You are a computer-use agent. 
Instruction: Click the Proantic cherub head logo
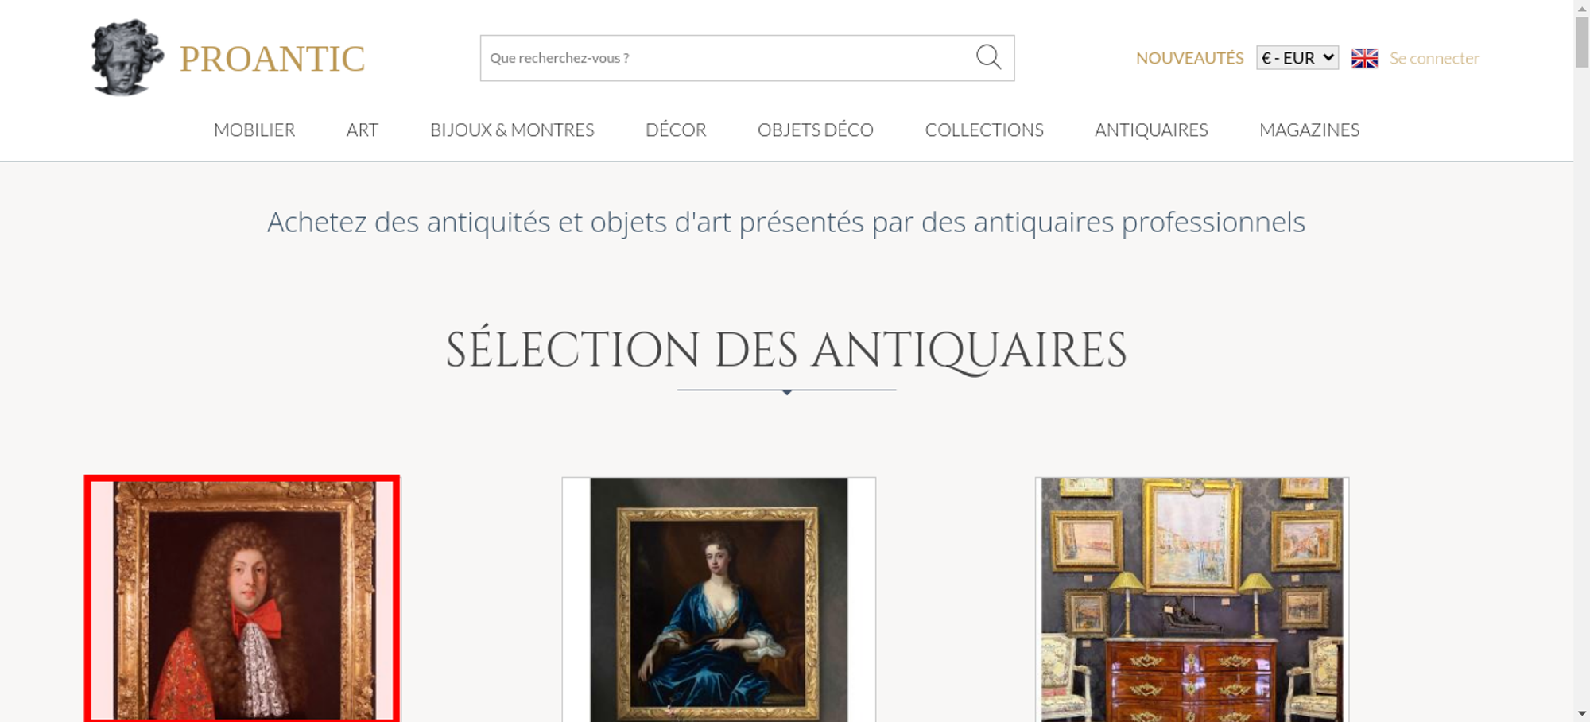[x=127, y=57]
